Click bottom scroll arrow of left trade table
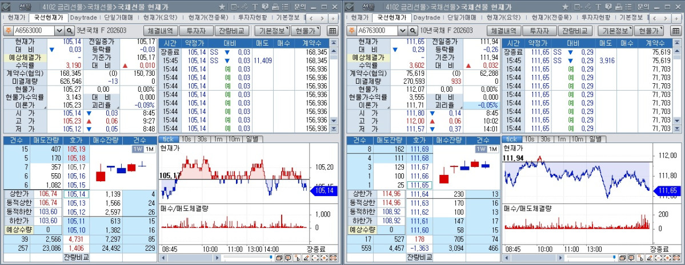The height and width of the screenshot is (265, 685). (x=334, y=129)
